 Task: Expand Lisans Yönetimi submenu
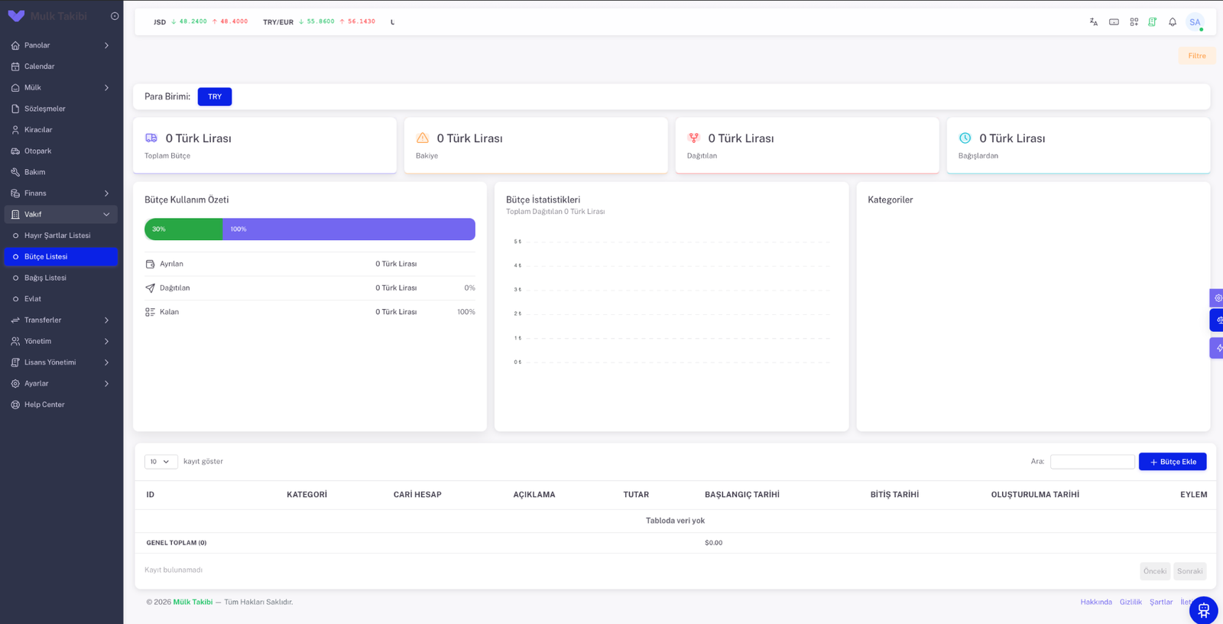(61, 362)
